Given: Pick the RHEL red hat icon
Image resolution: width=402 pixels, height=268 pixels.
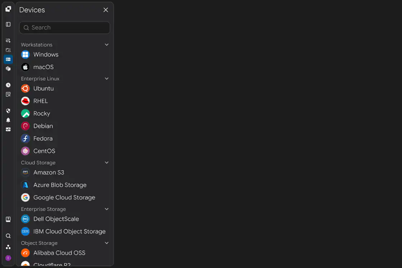Looking at the screenshot, I should tap(25, 101).
